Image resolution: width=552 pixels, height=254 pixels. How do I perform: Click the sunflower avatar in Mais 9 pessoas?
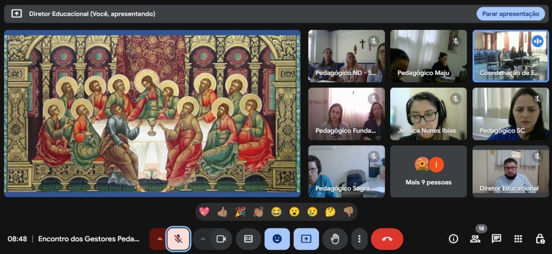(422, 165)
